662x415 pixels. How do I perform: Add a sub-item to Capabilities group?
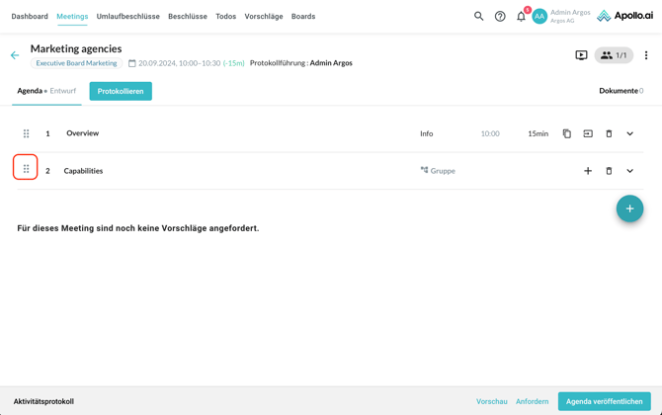coord(588,171)
